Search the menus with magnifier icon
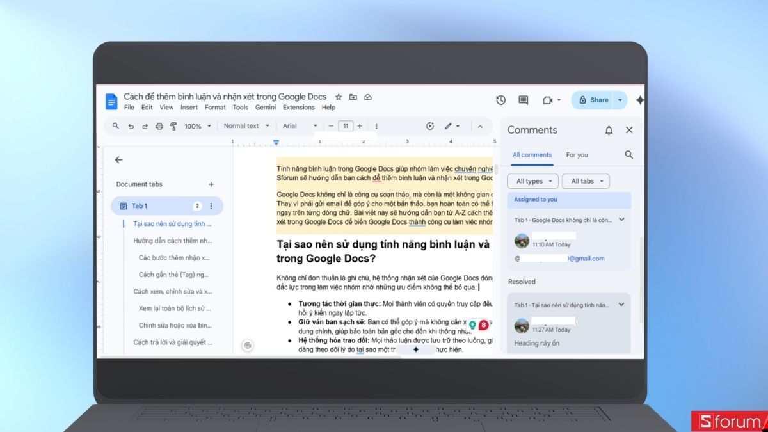This screenshot has width=768, height=432. 116,126
